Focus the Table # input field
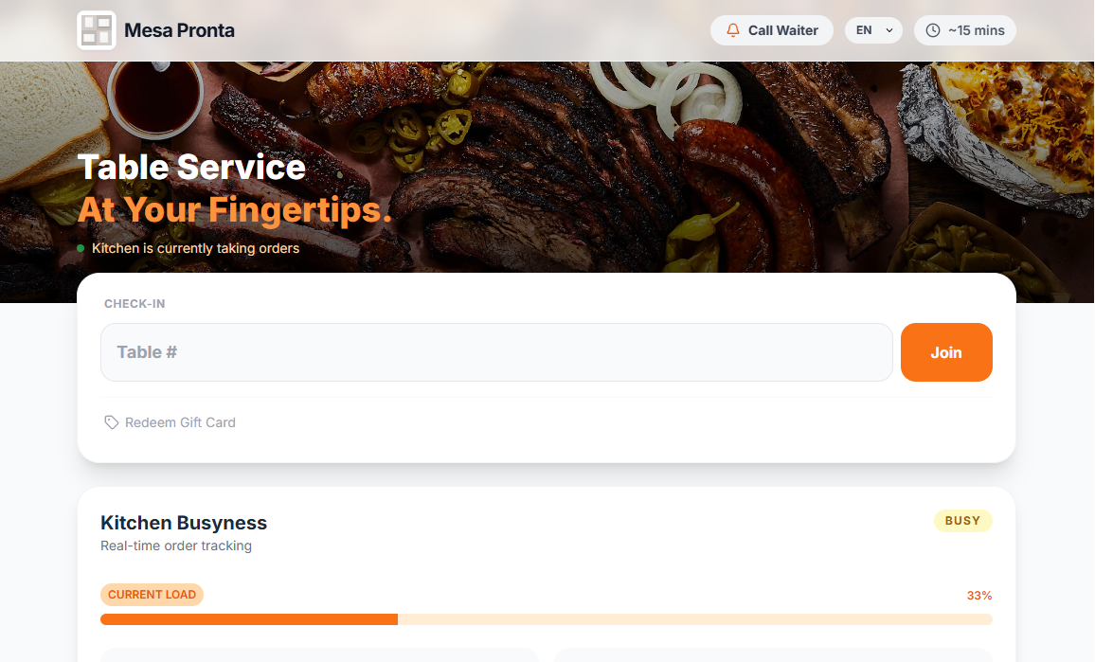 point(496,352)
